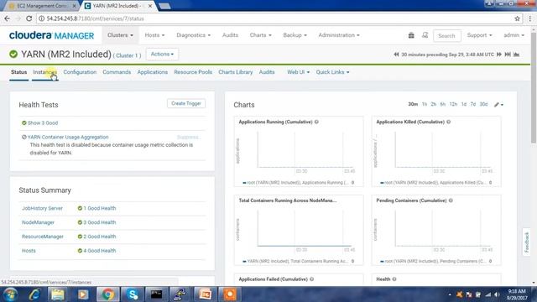Open the time range chart icon

click(517, 55)
